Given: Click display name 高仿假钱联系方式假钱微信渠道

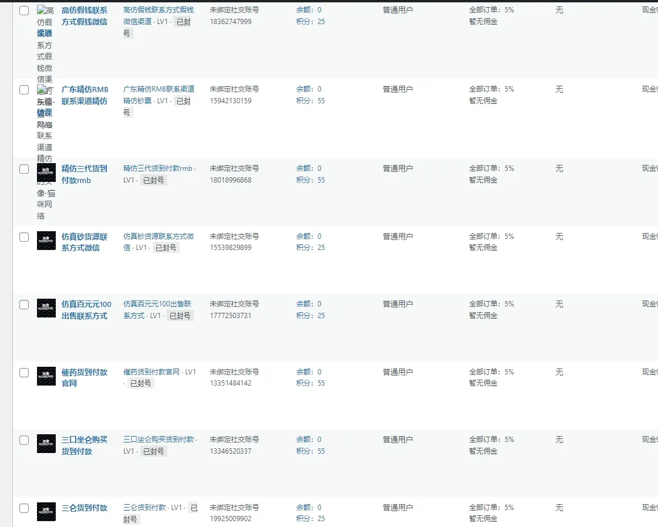Looking at the screenshot, I should point(158,15).
